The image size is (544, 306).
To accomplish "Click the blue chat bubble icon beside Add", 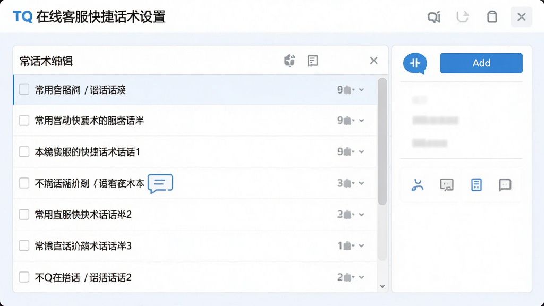I will (415, 64).
